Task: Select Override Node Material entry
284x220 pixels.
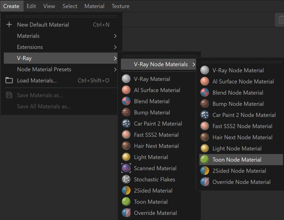Action: [241, 182]
